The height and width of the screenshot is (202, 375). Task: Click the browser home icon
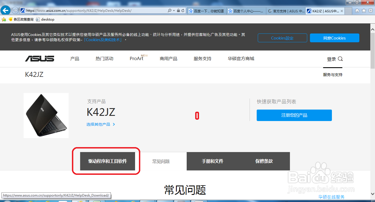(357, 11)
